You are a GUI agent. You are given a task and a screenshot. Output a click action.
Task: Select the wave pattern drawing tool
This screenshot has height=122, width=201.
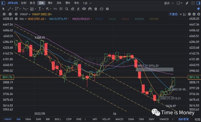(24, 9)
